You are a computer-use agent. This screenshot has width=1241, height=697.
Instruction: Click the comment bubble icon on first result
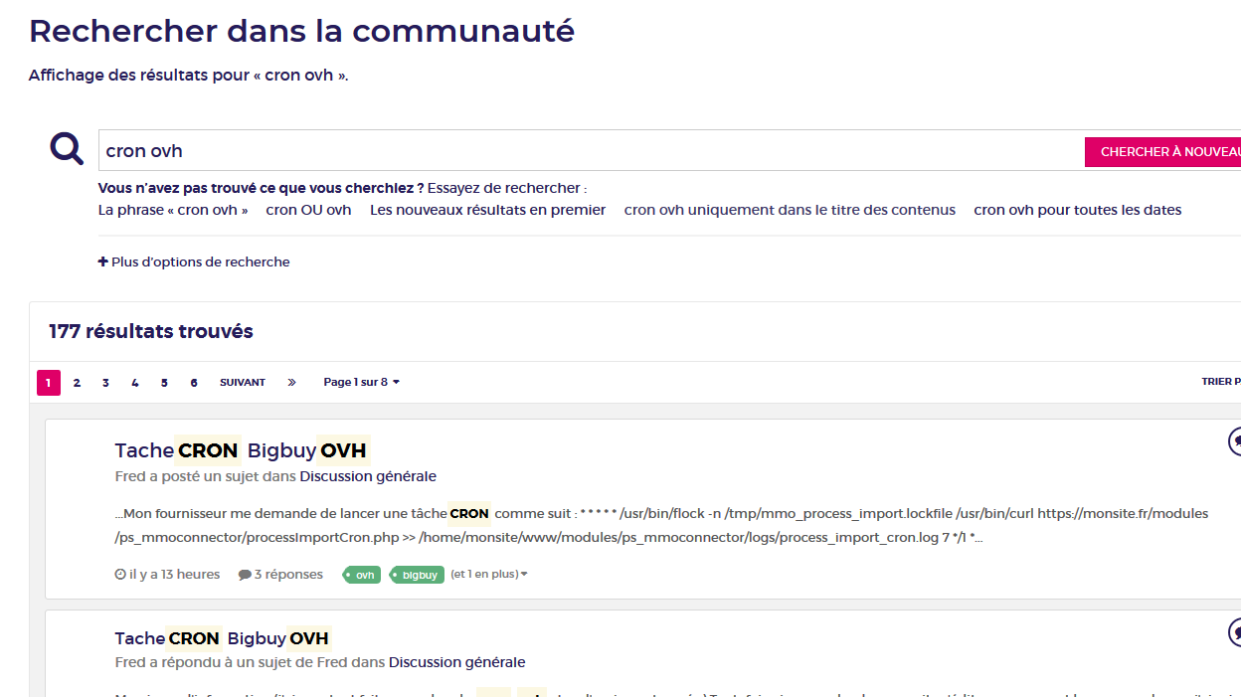[x=1235, y=441]
